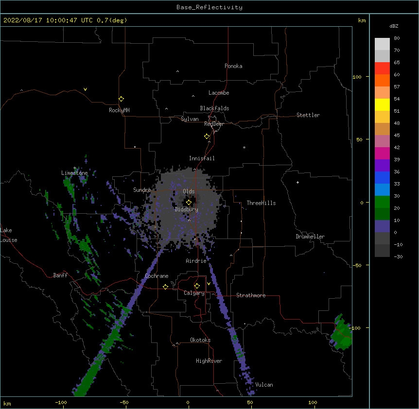Click the yellow diamond marker below Cochrane
The image size is (419, 409).
point(165,287)
